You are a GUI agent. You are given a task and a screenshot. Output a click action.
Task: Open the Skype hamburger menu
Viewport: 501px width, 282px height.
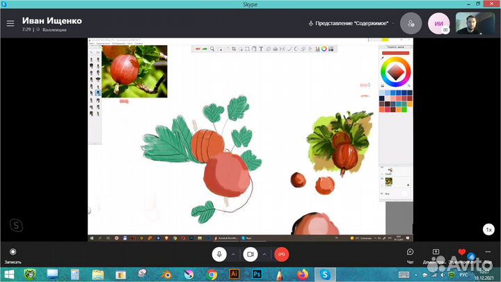click(x=10, y=23)
